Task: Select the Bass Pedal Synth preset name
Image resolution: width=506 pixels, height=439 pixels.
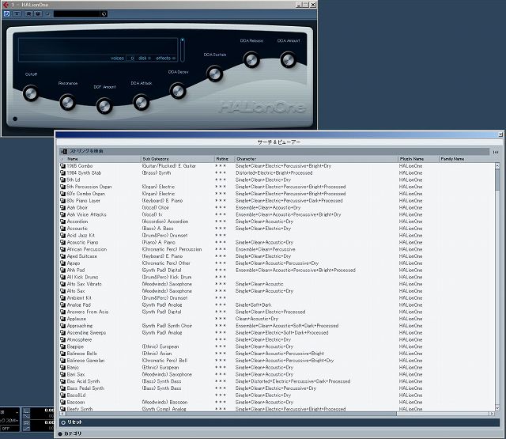Action: 85,388
